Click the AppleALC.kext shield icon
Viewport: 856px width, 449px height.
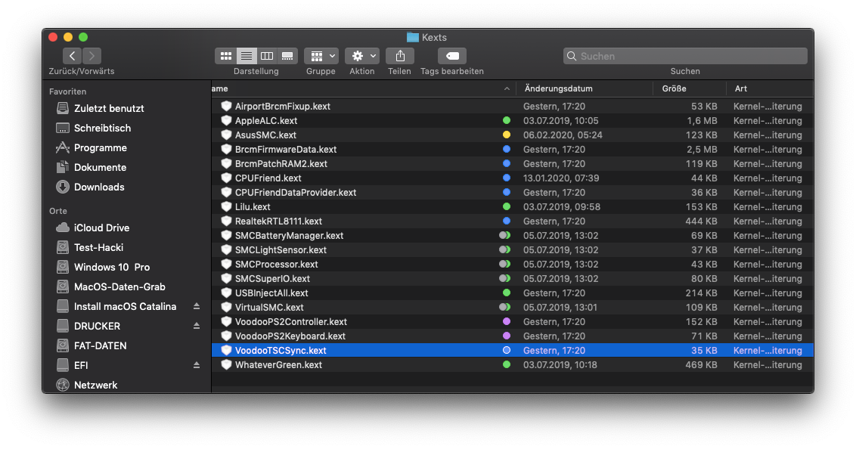click(x=226, y=121)
